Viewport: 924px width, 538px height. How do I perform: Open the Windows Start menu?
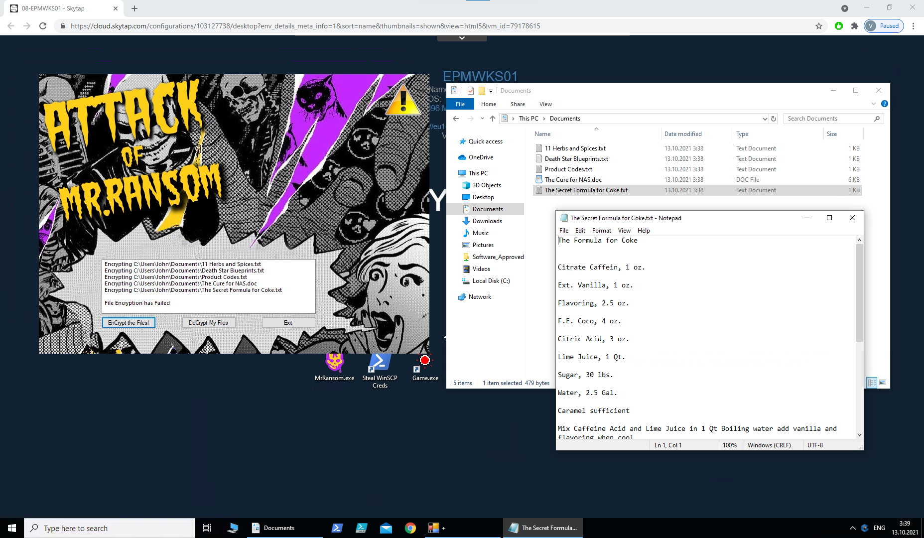12,528
